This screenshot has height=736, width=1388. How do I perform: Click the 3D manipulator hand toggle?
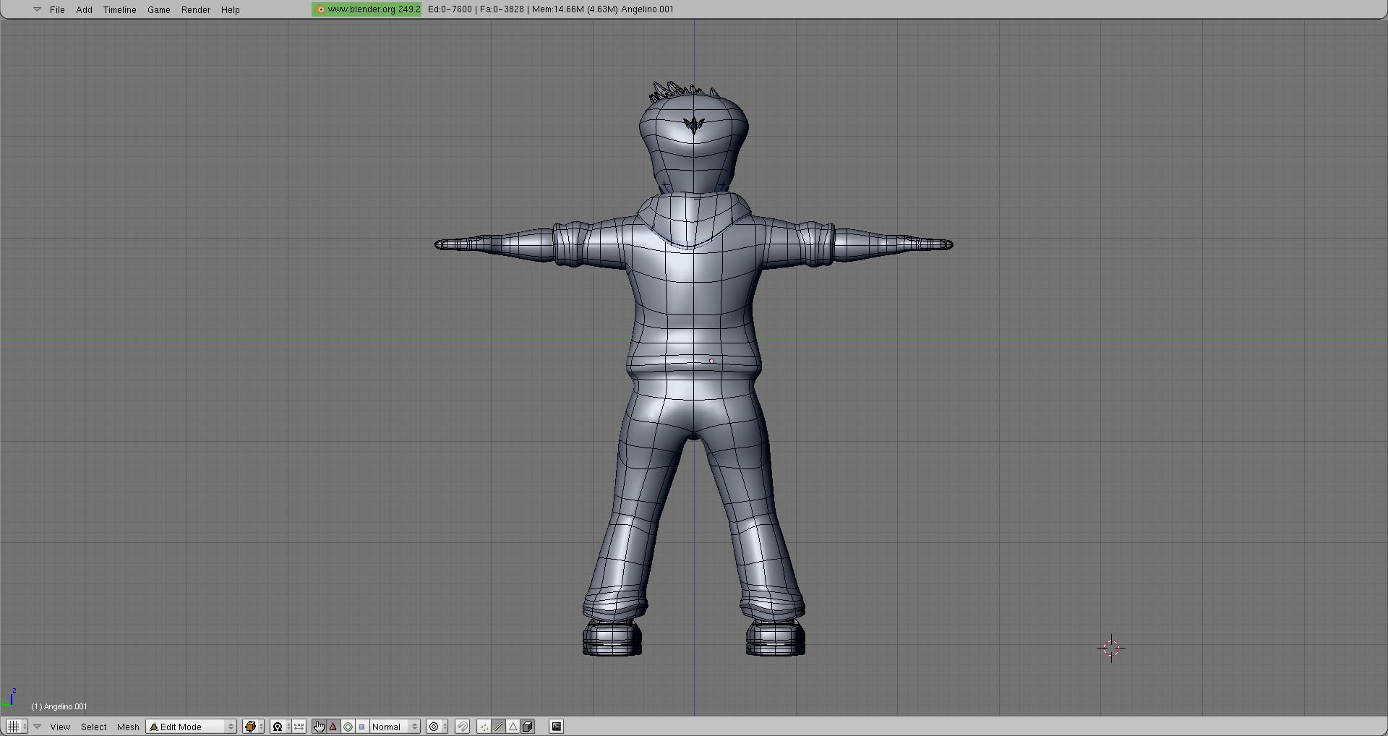tap(319, 727)
